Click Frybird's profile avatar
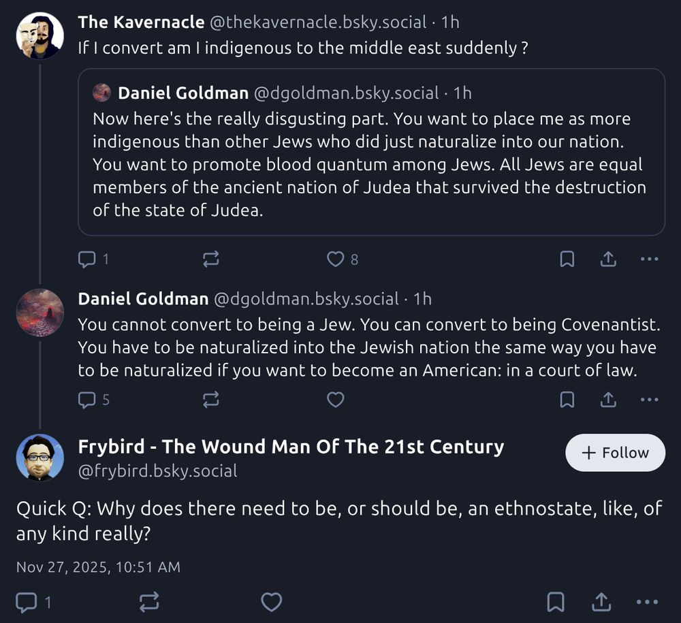 coord(40,458)
